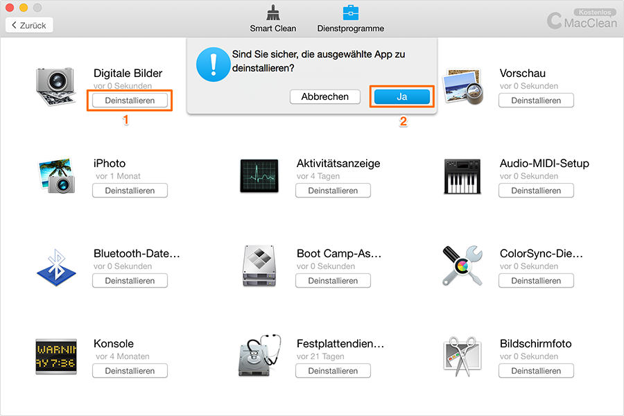
Task: Uninstall the Boot Camp-As… app
Action: click(333, 280)
